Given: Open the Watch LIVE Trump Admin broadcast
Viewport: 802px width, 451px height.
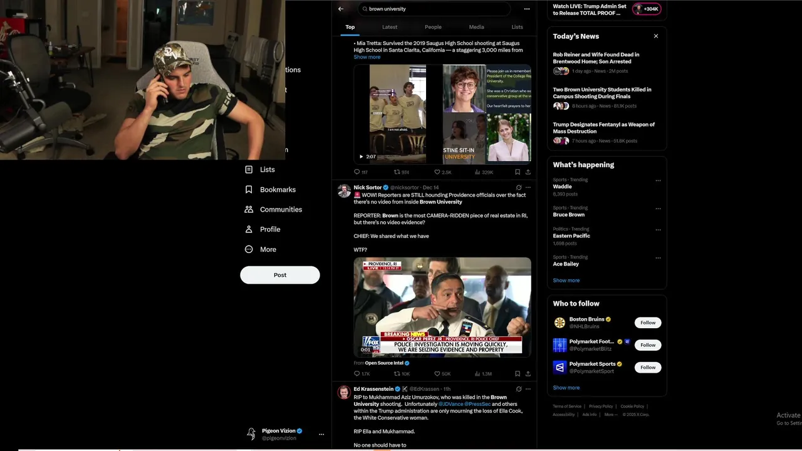Looking at the screenshot, I should pyautogui.click(x=589, y=9).
